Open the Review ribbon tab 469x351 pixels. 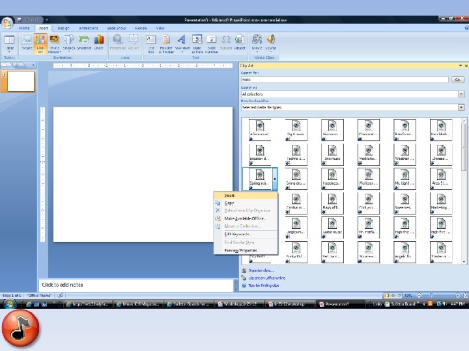pos(141,28)
